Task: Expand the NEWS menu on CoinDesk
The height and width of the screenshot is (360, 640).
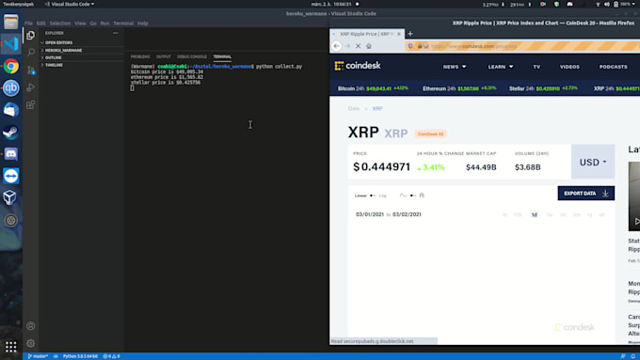Action: pos(455,67)
